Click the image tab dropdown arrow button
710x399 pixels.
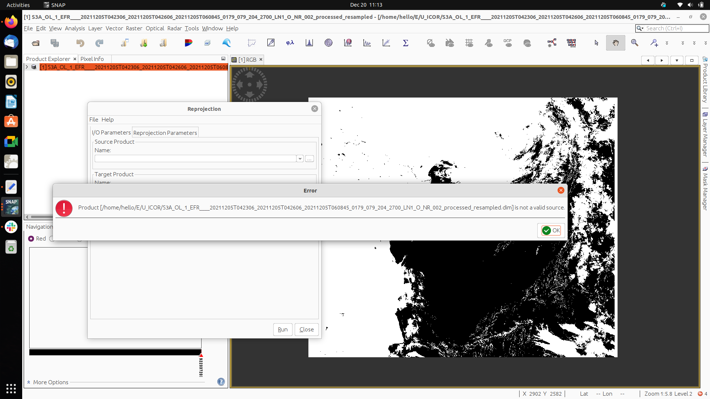(x=677, y=60)
